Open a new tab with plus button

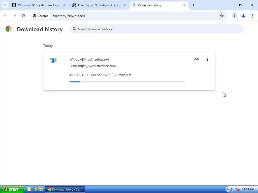[x=193, y=5]
